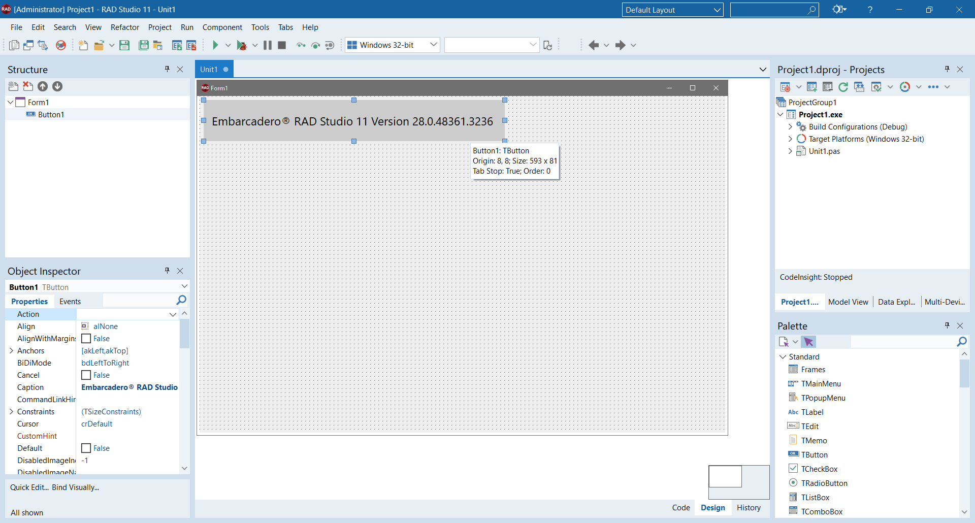The image size is (975, 523).
Task: Toggle the AlignWithMargins checkbox
Action: click(86, 339)
